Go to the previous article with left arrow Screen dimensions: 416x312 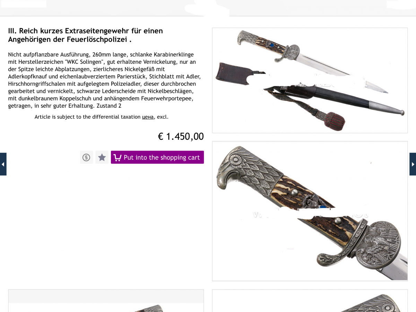[3, 164]
